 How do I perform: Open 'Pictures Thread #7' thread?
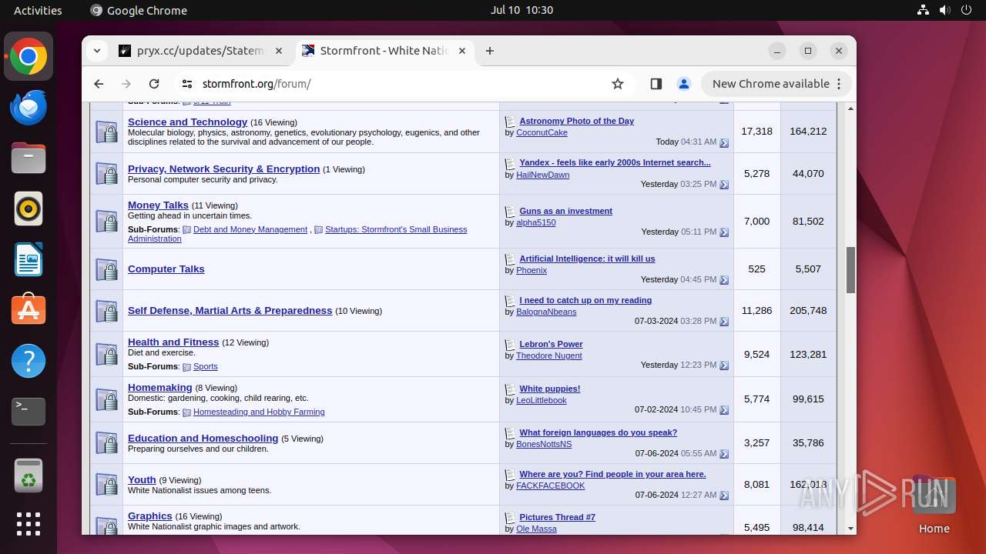point(557,517)
